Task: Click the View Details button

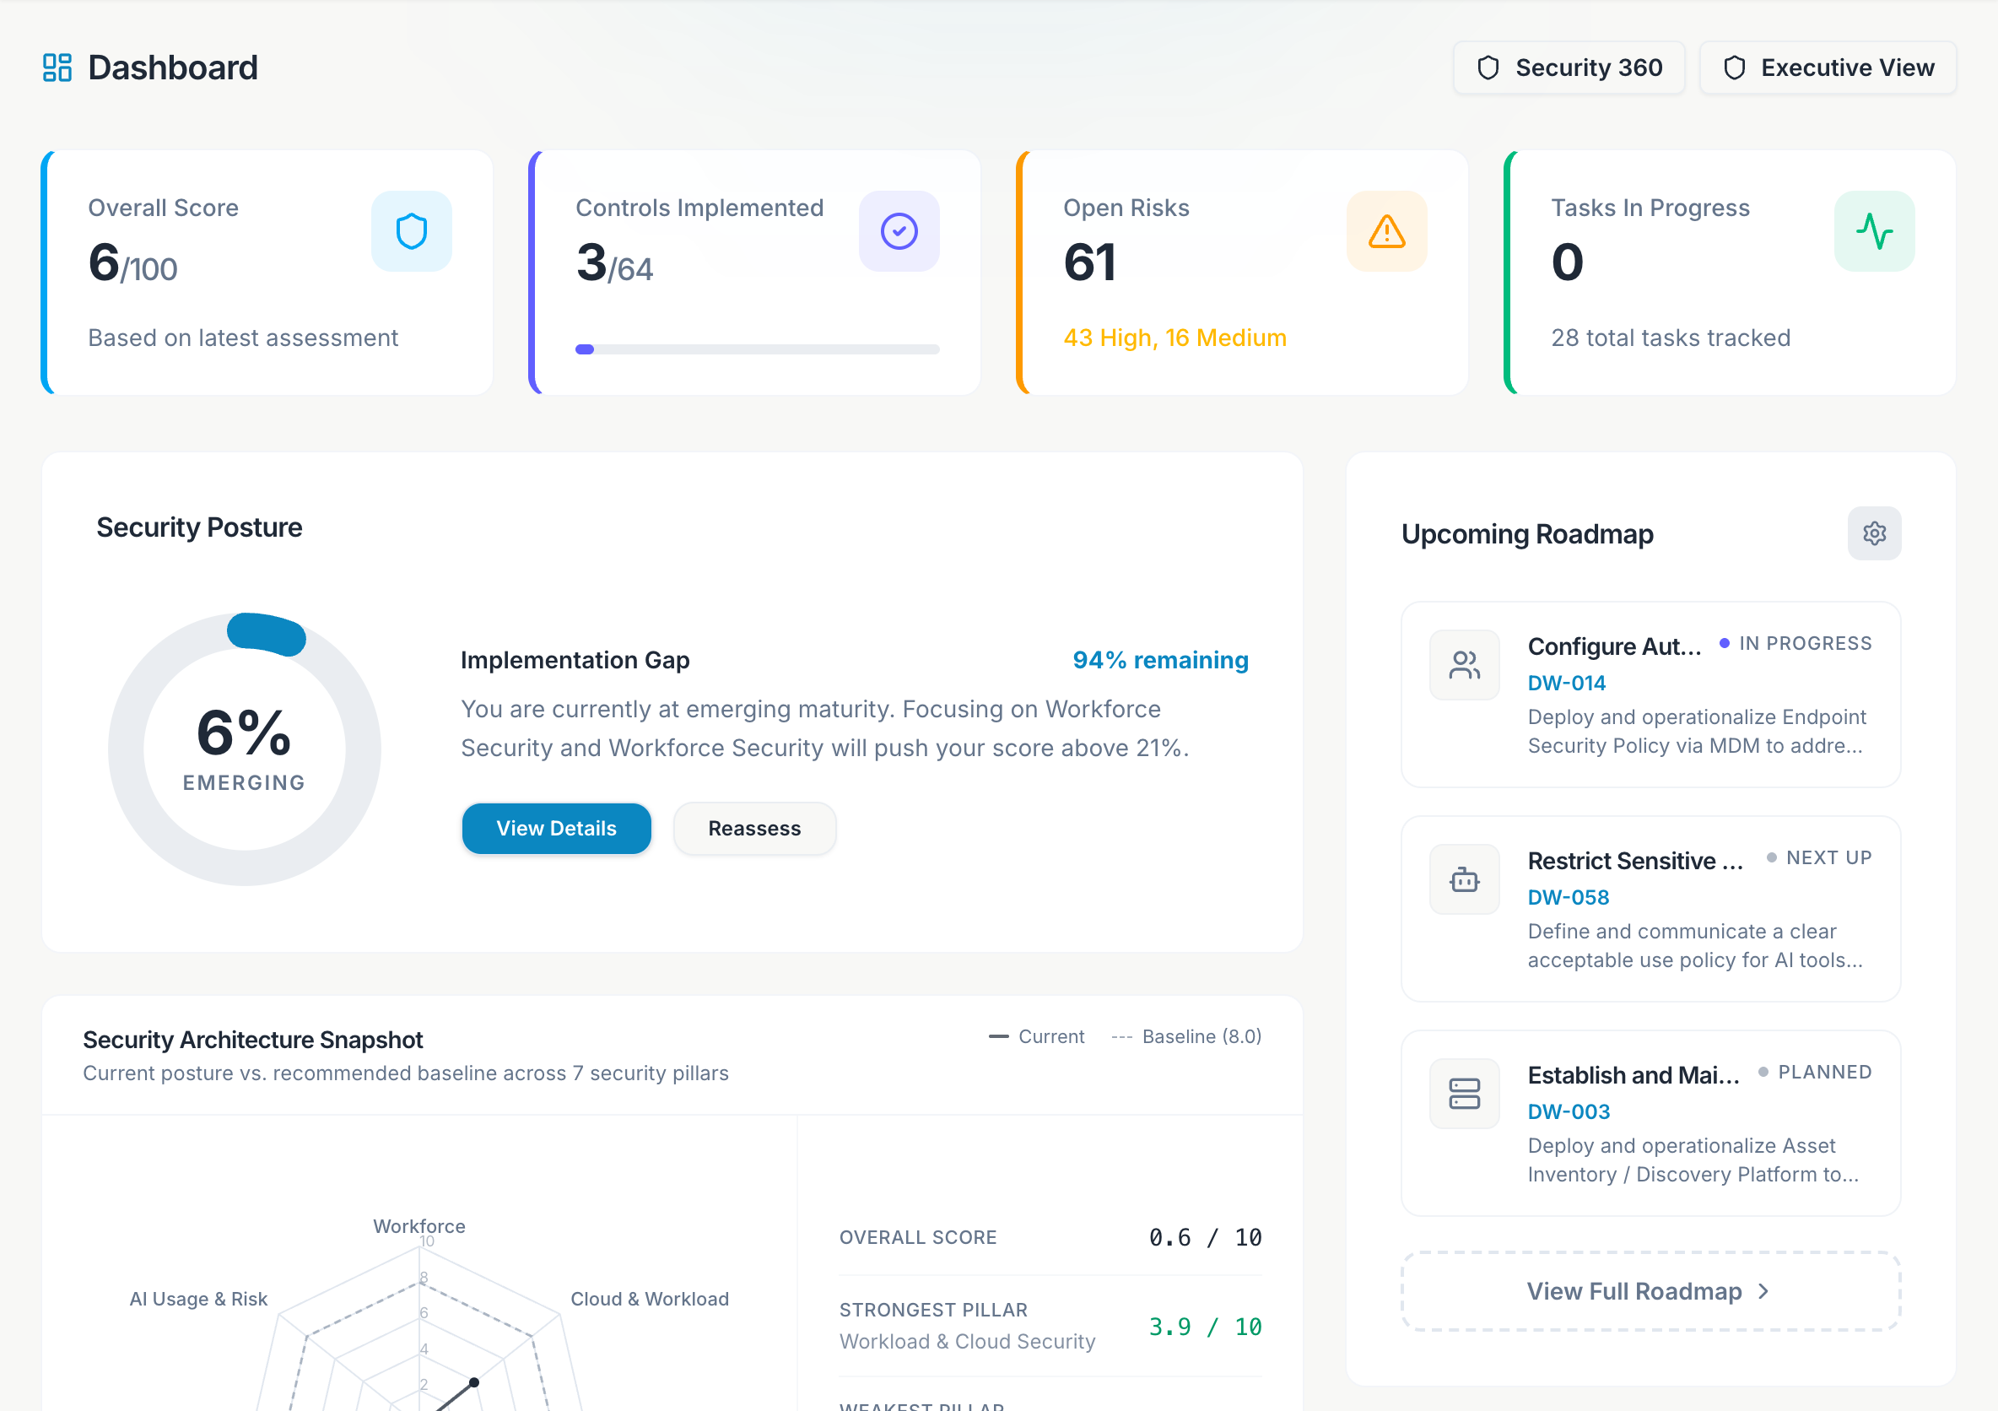Action: 556,829
